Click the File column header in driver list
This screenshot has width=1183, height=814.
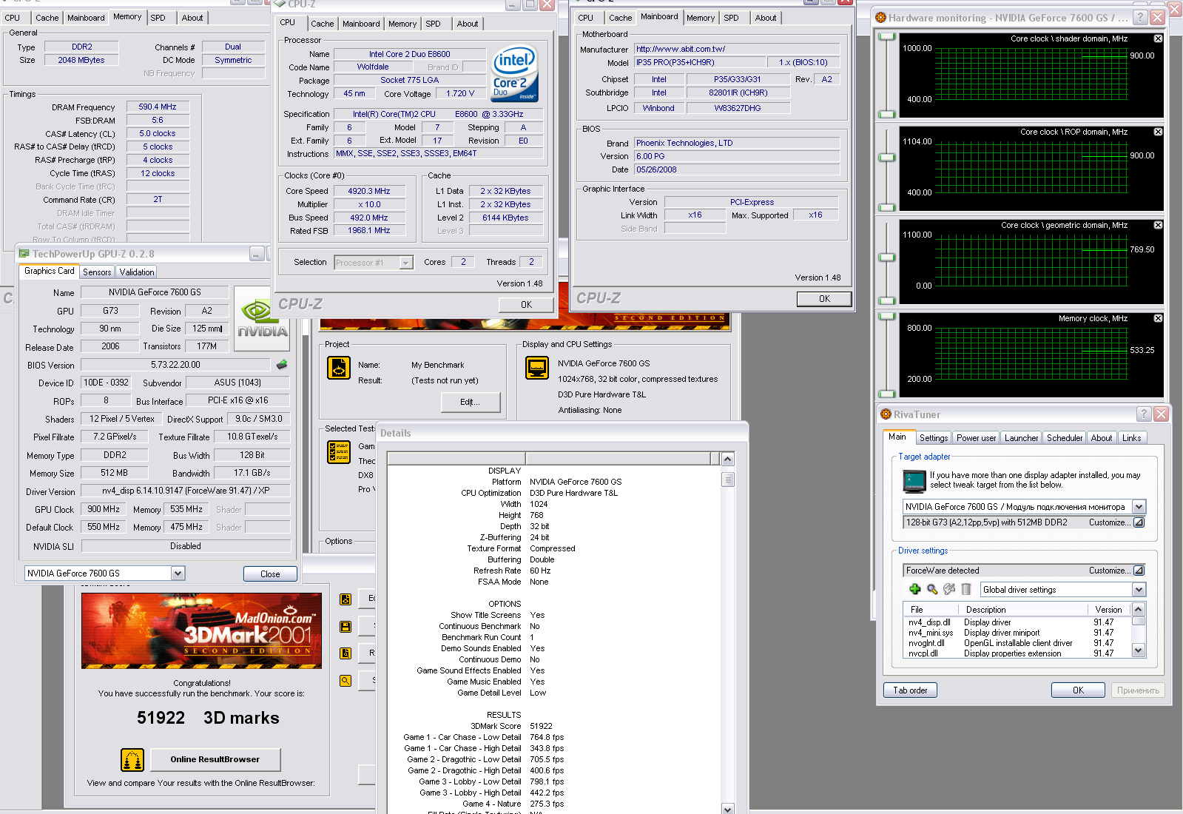pos(931,610)
